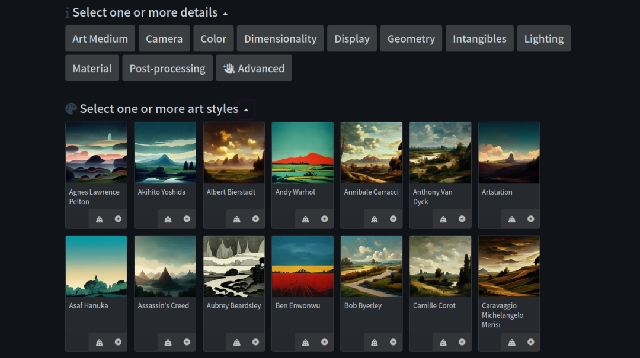
Task: Open the Lighting details category
Action: pyautogui.click(x=543, y=38)
